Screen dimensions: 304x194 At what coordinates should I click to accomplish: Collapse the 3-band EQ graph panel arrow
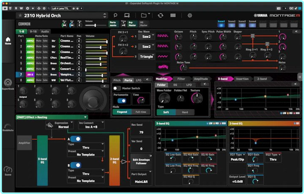tap(296, 84)
